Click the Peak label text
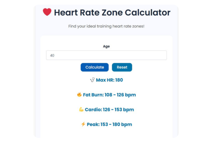 (95, 124)
